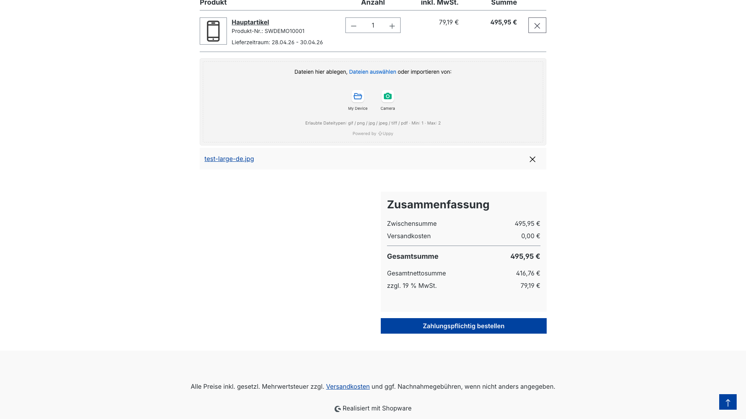Increase quantity with the plus button

point(392,26)
